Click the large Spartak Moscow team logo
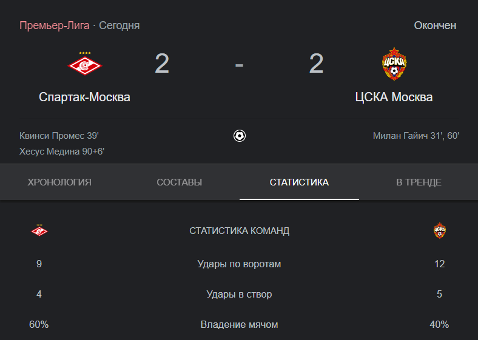The image size is (478, 340). click(x=85, y=64)
